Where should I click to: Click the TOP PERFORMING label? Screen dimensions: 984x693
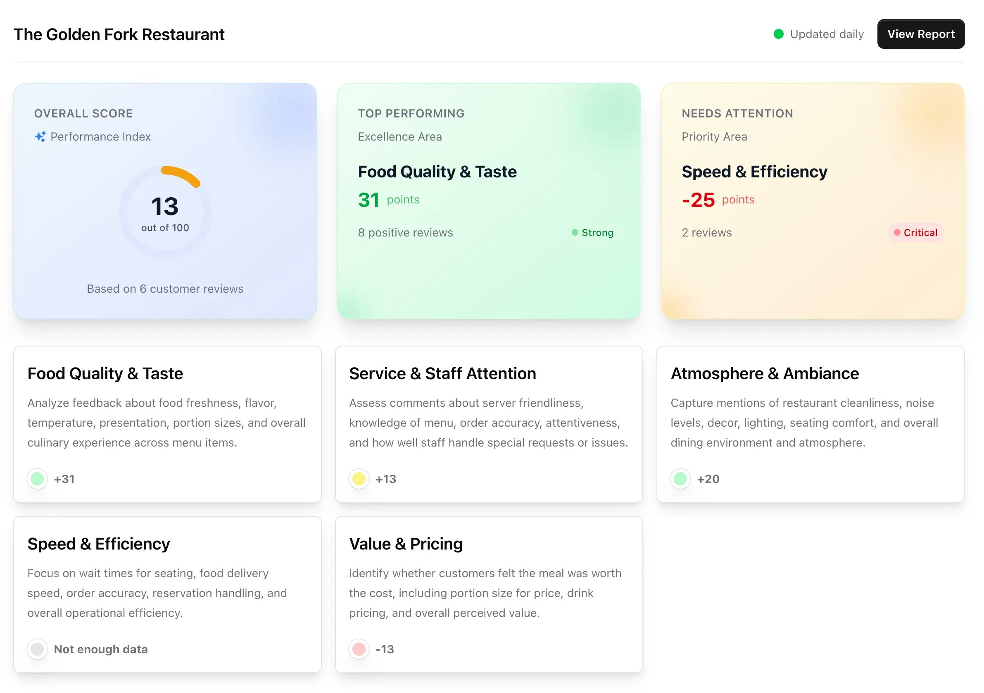(411, 113)
